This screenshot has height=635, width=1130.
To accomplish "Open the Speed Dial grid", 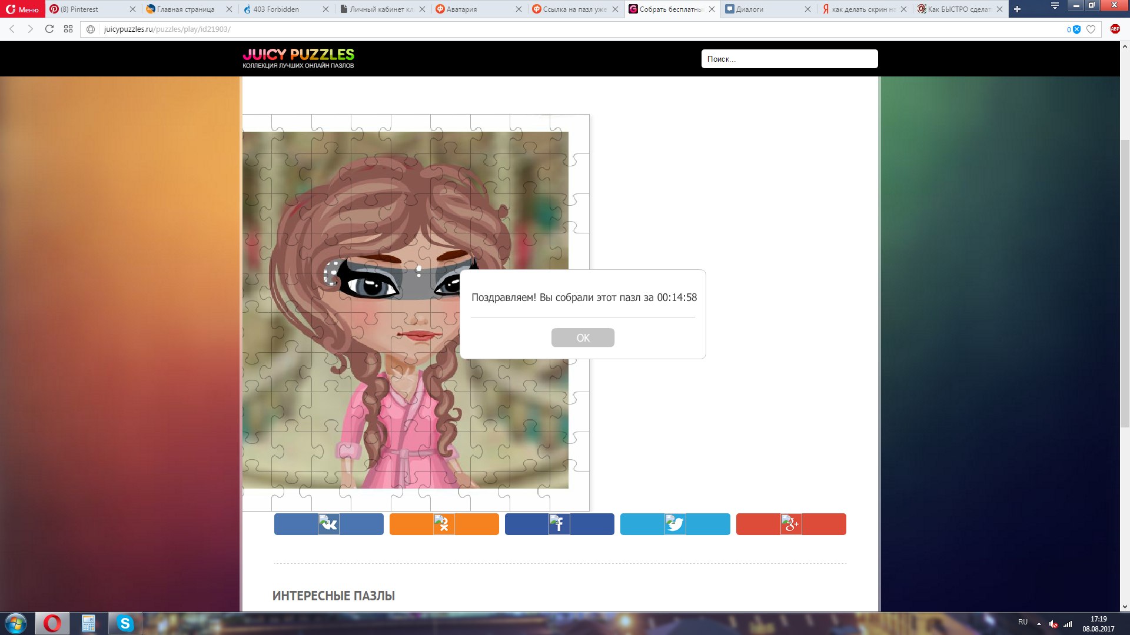I will click(68, 29).
